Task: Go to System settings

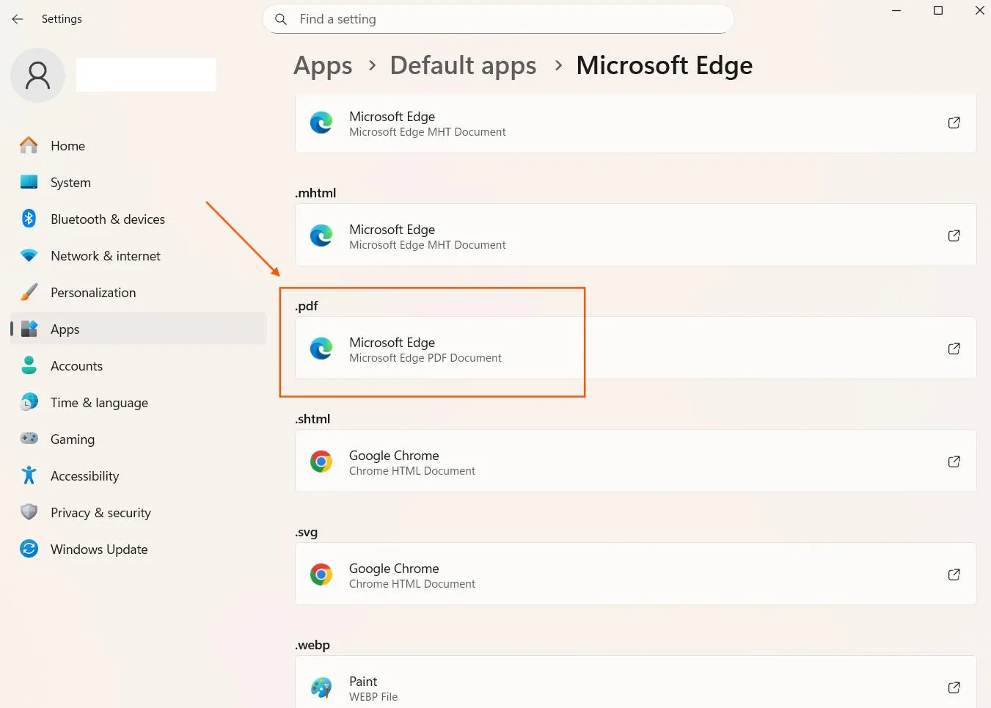Action: (x=70, y=183)
